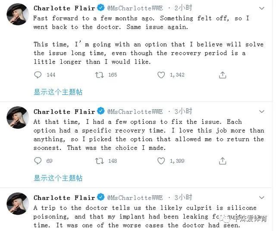Retweet the "At that time" tweet
Screen dimensions: 276x231
(100, 161)
